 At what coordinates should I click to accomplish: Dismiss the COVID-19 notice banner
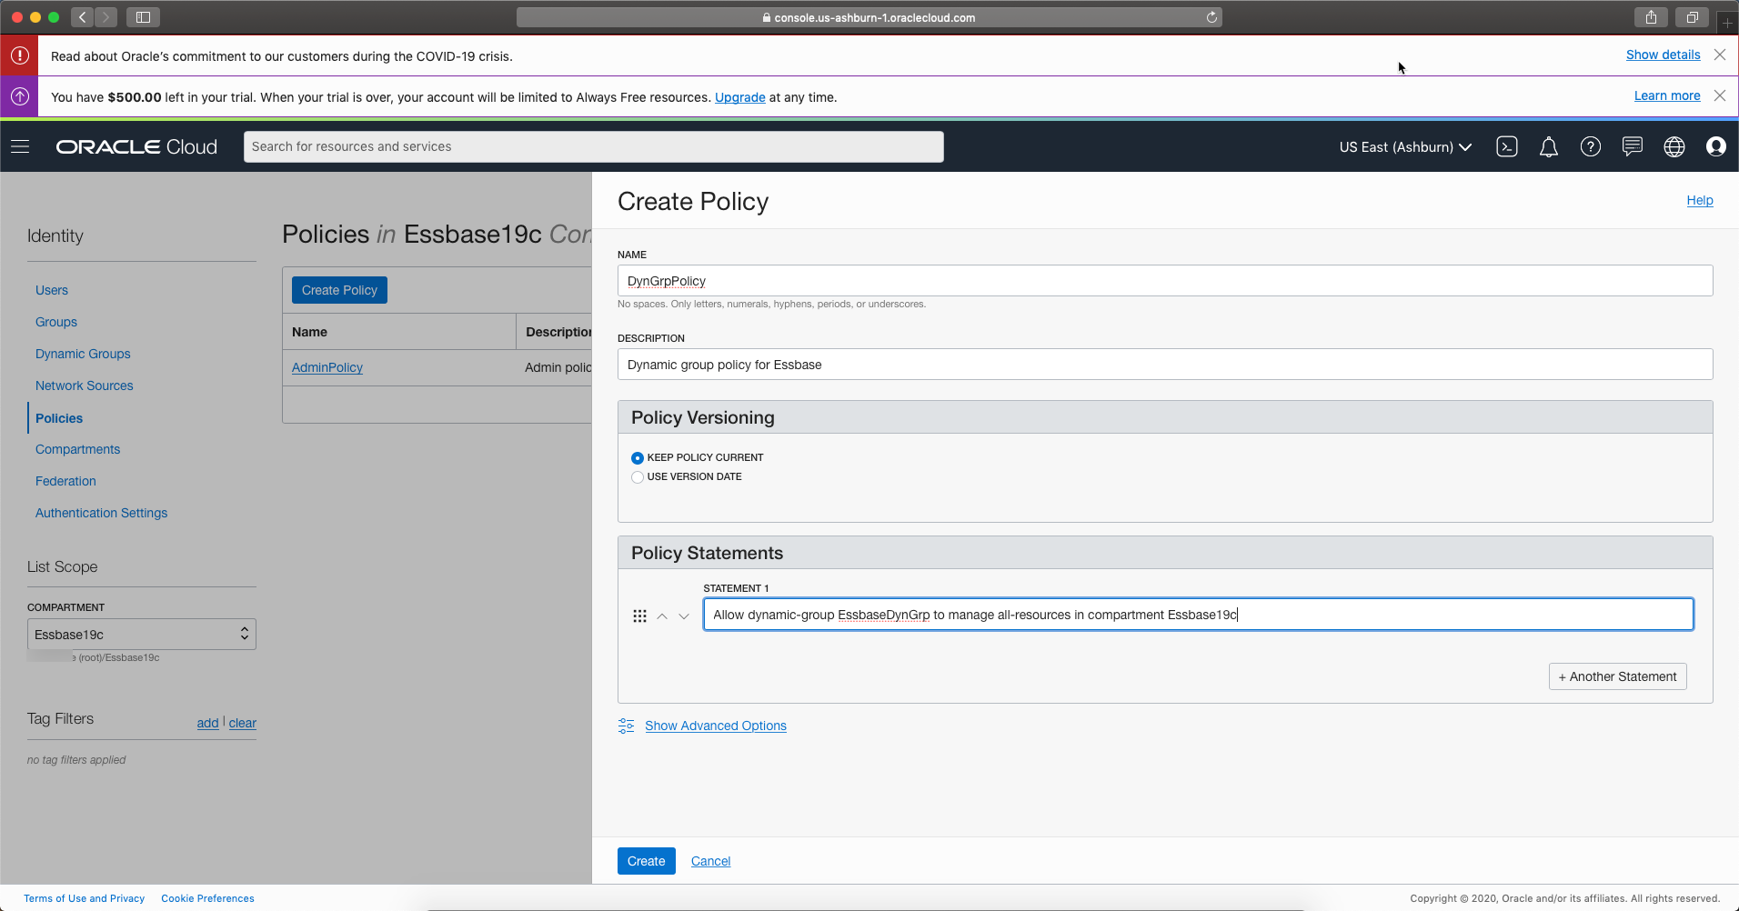coord(1719,55)
